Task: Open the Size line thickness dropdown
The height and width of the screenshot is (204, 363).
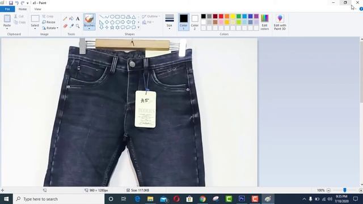Action: pos(170,22)
